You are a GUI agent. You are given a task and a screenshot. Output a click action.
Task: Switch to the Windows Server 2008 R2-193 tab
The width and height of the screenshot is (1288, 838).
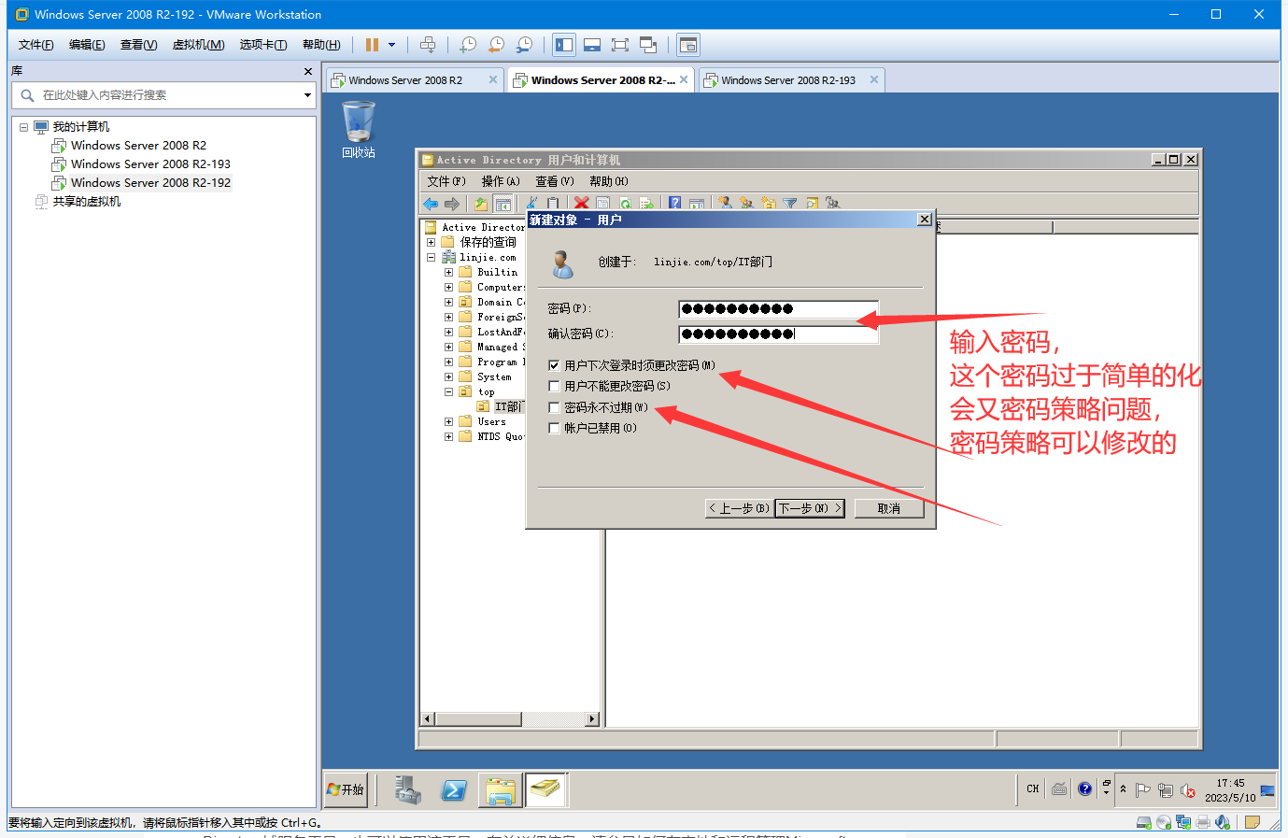click(x=790, y=80)
